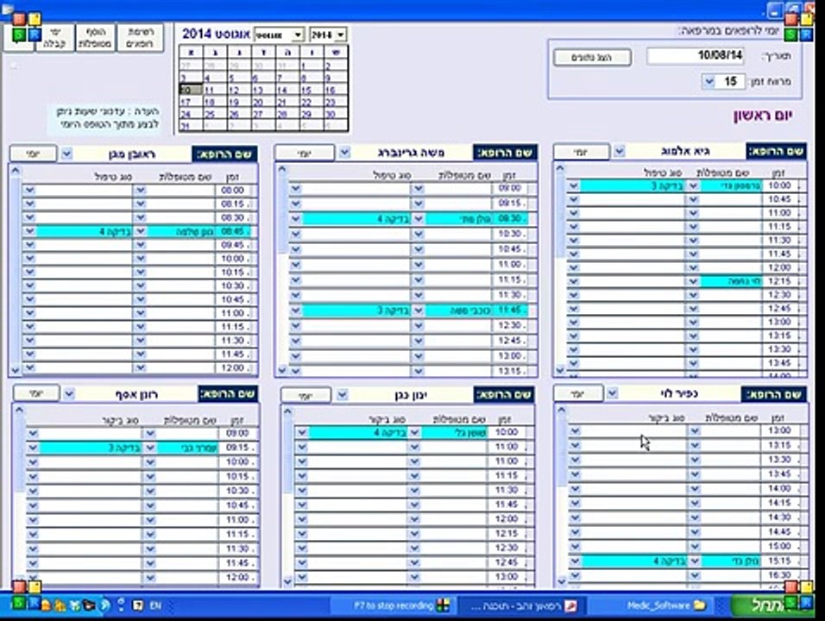
Task: Open the doctor dropdown beside ראובן מגן
Action: [x=66, y=154]
